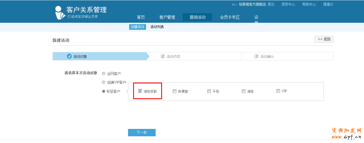Select the 店铺VIP客户 radio button
The width and height of the screenshot is (364, 143).
(104, 83)
